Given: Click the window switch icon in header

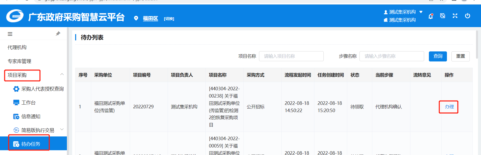Looking at the screenshot, I should tap(443, 16).
